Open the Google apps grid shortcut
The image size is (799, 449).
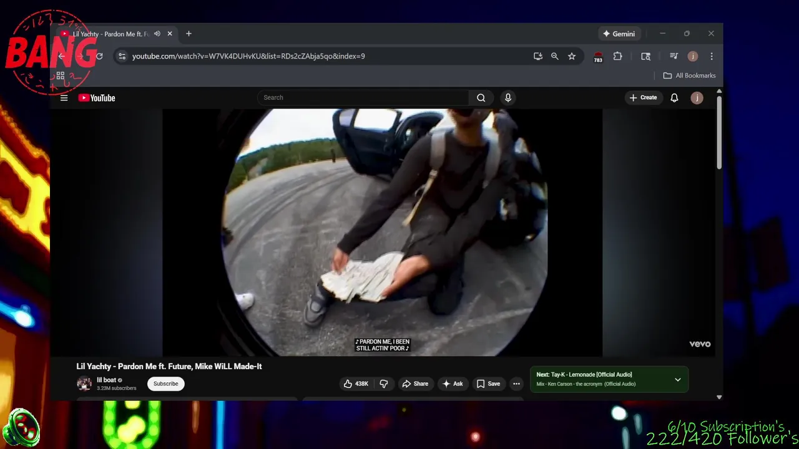(61, 76)
